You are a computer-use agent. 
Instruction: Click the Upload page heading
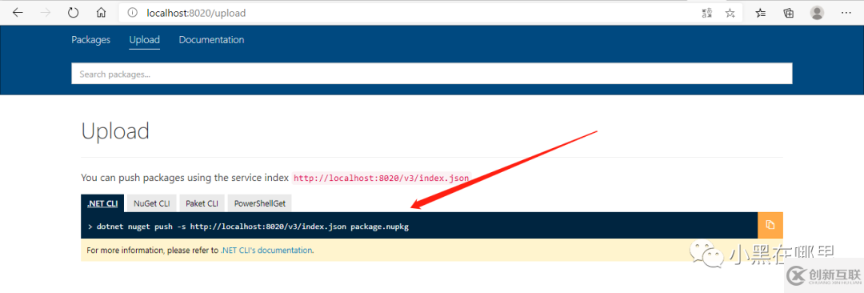[x=115, y=131]
